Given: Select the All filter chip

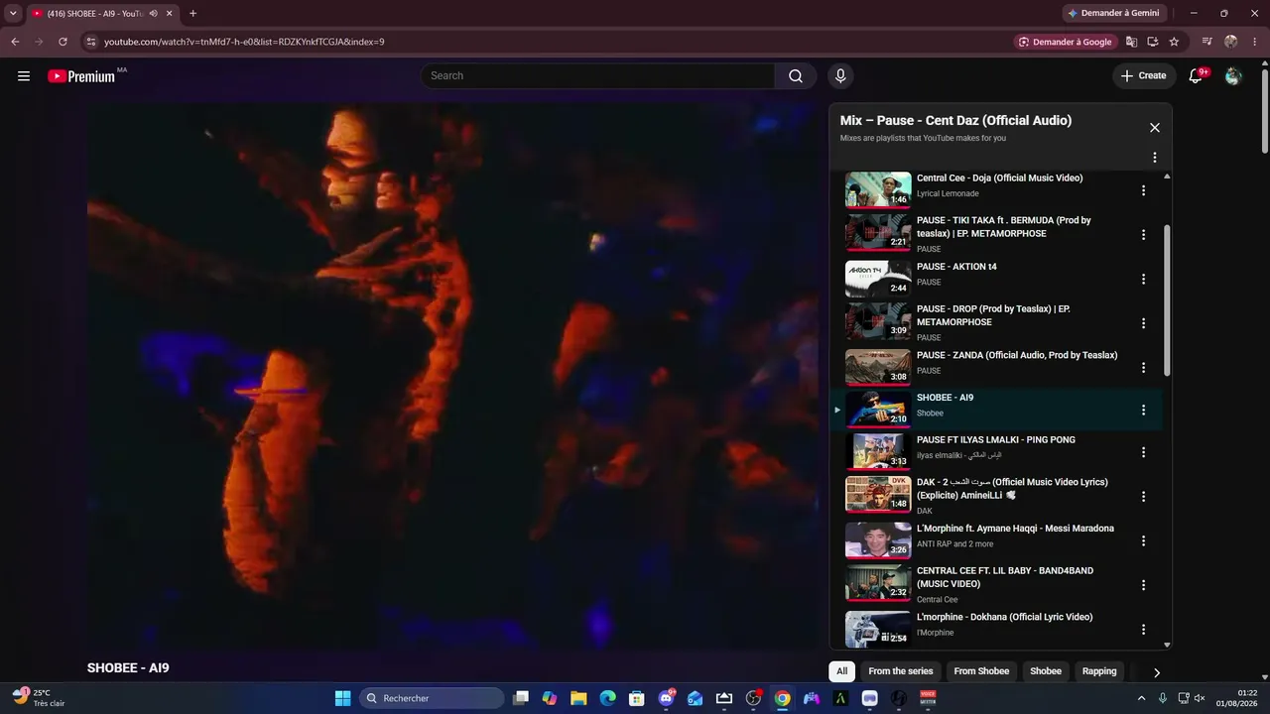Looking at the screenshot, I should [841, 671].
